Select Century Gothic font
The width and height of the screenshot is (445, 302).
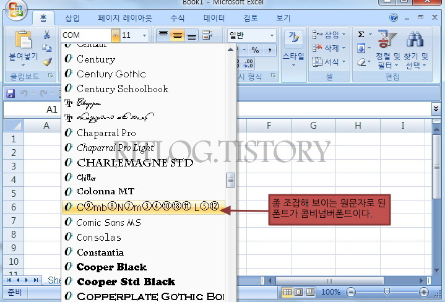144,74
